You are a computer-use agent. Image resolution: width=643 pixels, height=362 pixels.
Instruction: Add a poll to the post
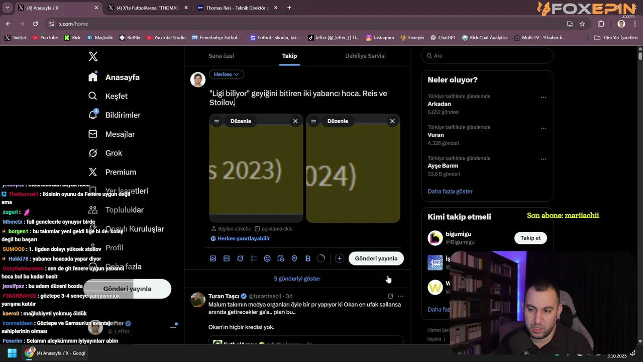point(254,258)
